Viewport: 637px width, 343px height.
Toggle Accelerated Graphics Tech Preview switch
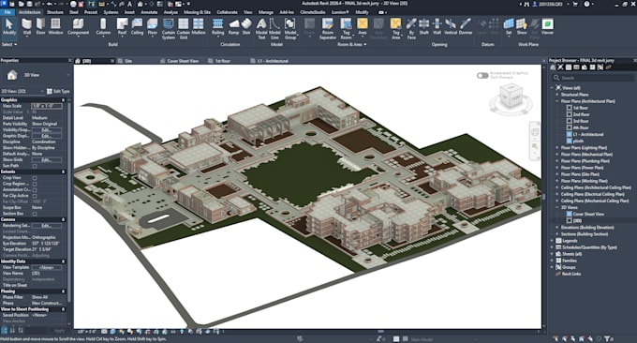tap(482, 76)
